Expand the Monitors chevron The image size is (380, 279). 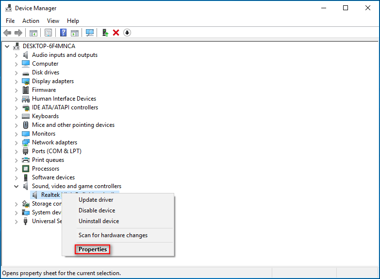16,134
